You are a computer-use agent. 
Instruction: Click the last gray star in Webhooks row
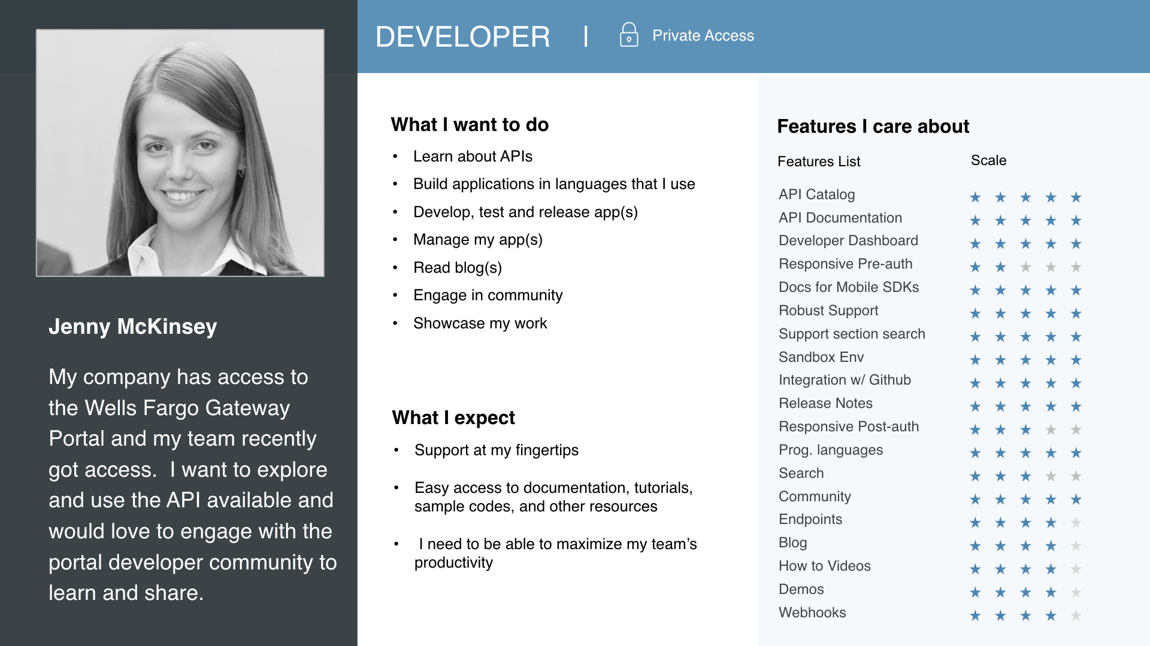1076,615
